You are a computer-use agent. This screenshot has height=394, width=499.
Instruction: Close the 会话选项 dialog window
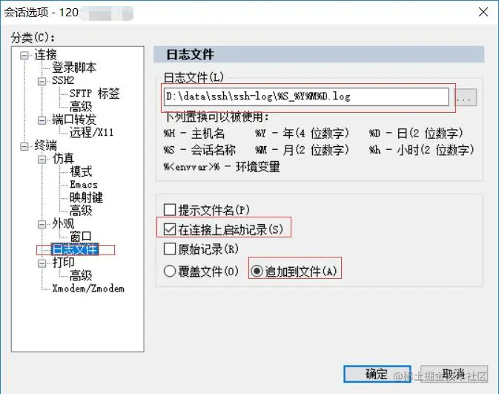tap(483, 12)
